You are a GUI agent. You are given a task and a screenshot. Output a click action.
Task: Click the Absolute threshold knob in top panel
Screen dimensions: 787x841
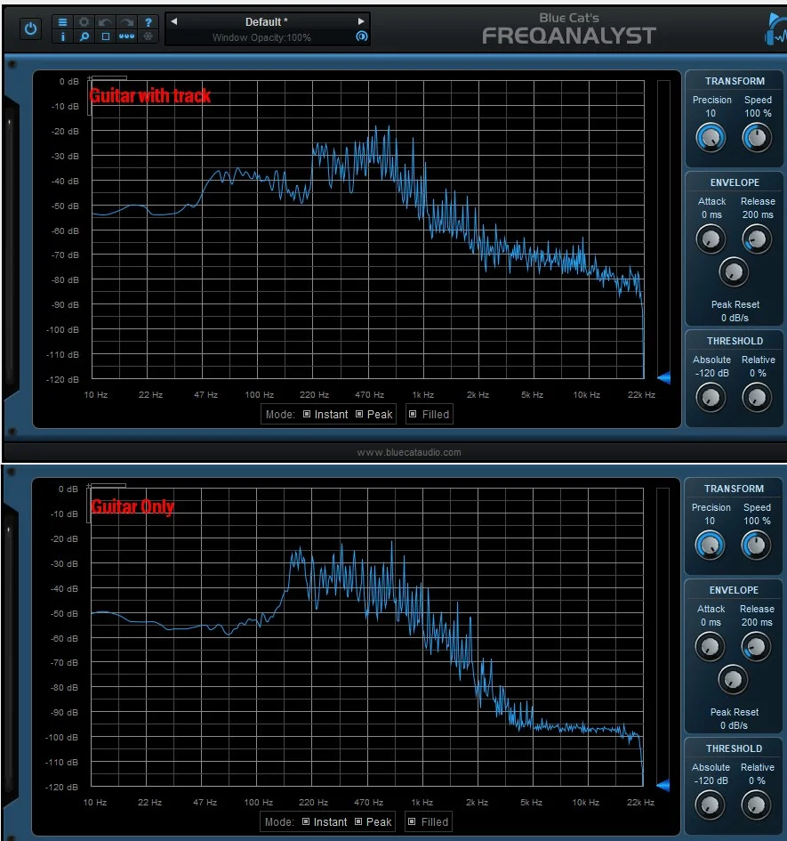click(711, 398)
